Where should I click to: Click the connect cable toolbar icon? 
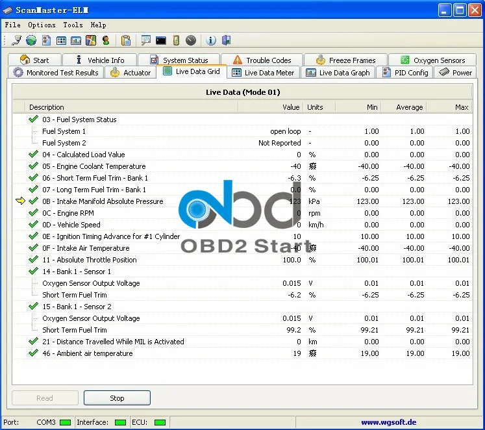coord(17,40)
